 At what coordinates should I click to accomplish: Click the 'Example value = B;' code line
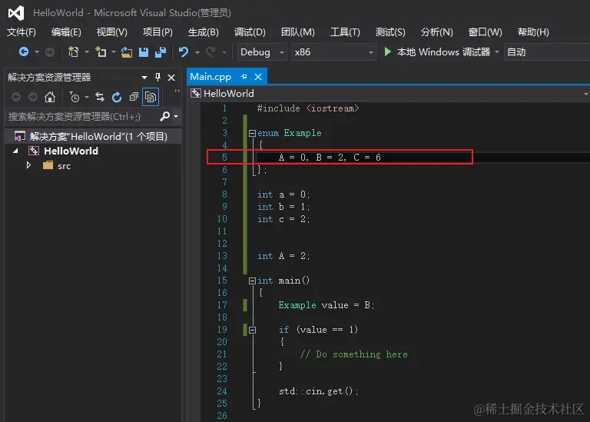point(326,305)
